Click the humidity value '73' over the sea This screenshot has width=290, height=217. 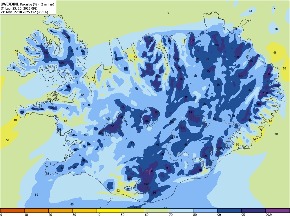coord(250,11)
